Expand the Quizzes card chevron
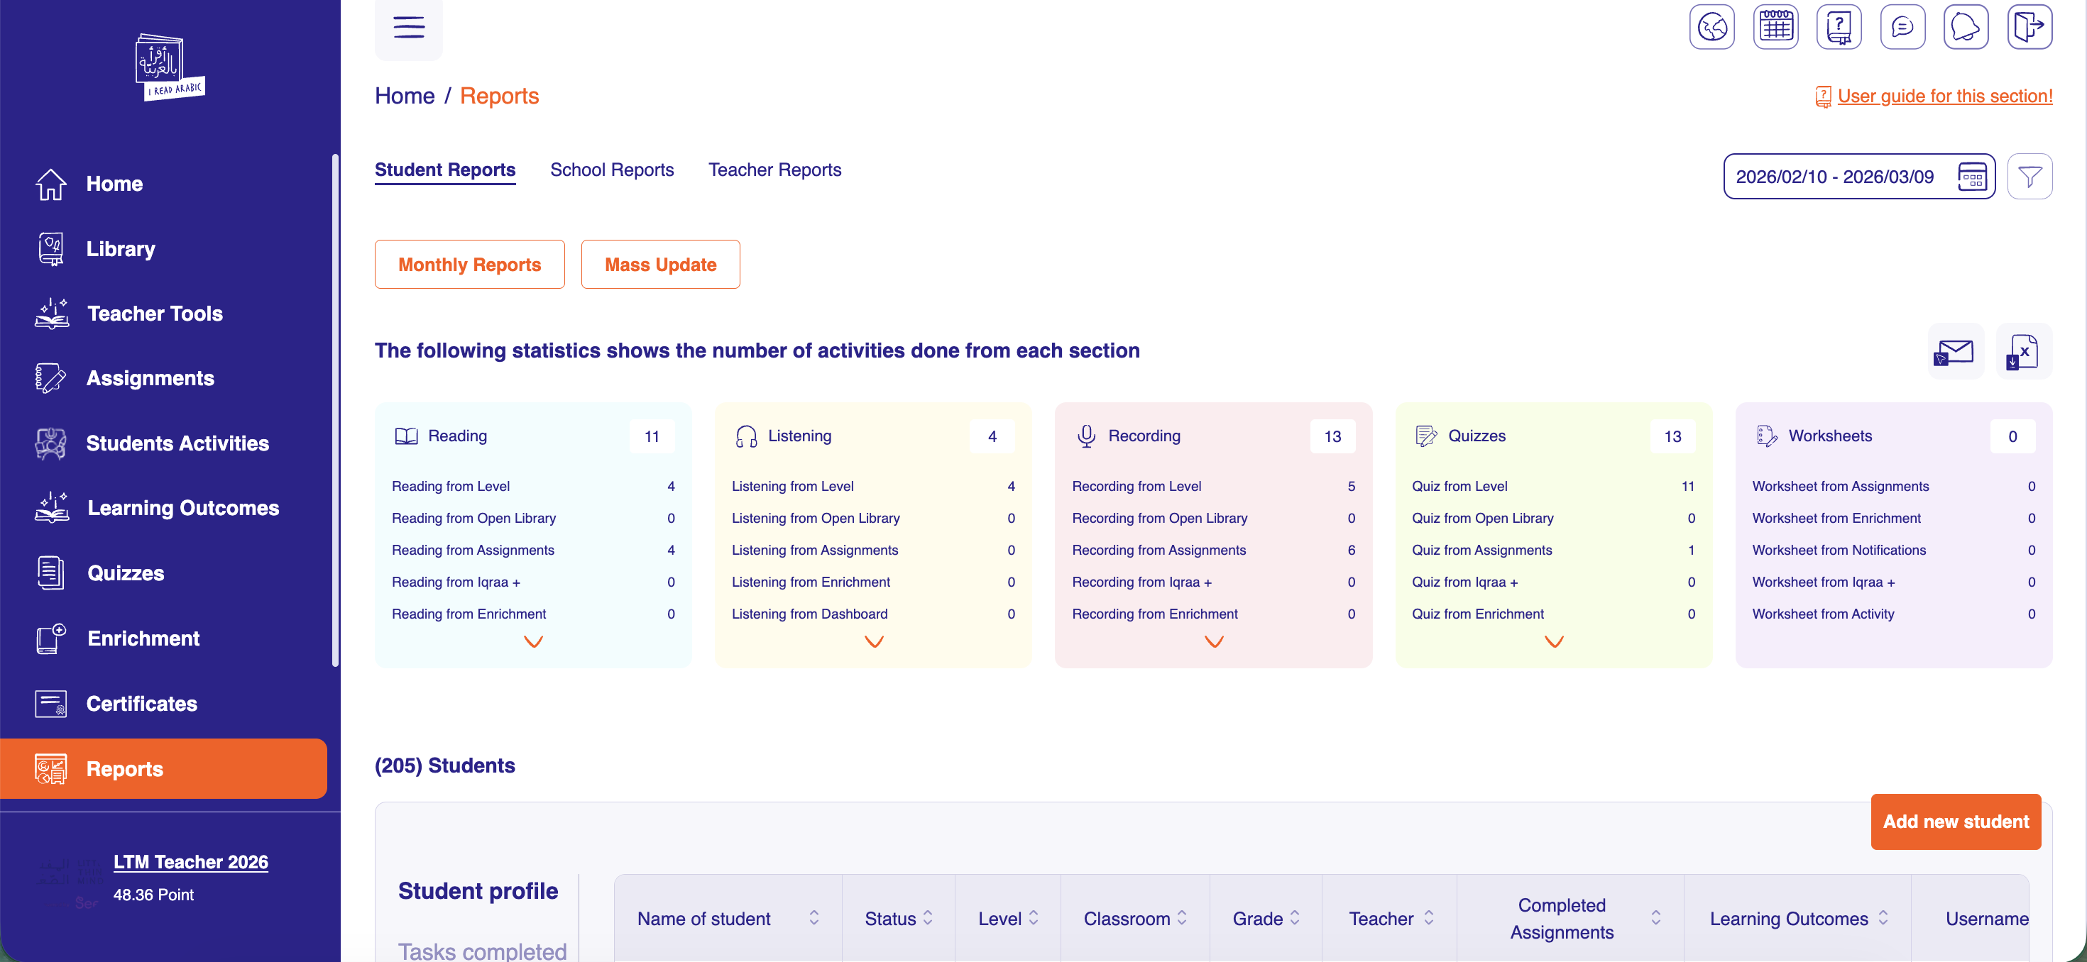Image resolution: width=2087 pixels, height=962 pixels. pyautogui.click(x=1553, y=642)
